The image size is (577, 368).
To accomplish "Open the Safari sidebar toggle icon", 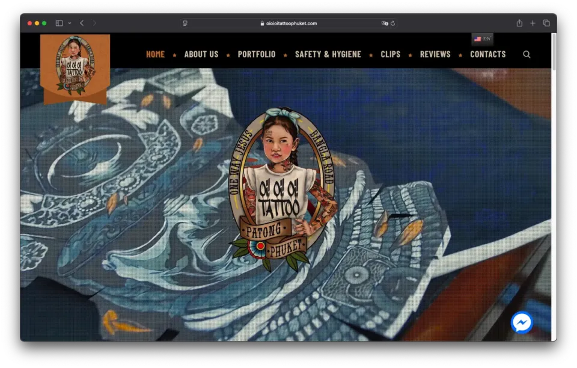I will (60, 23).
